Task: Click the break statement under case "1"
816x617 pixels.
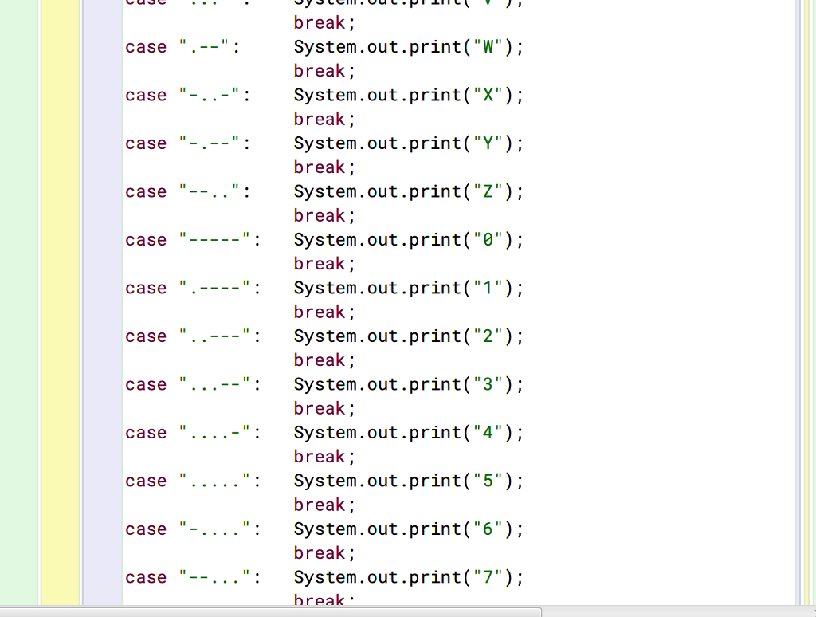Action: [x=319, y=312]
